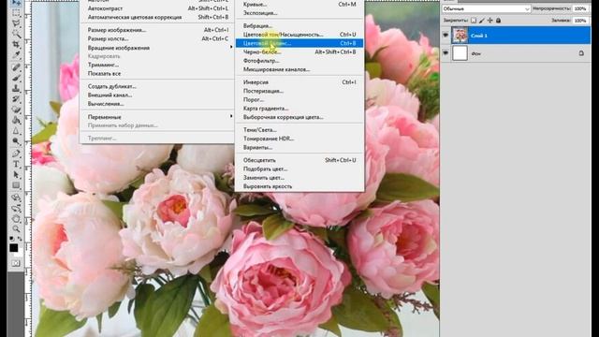Select the 3D Object Rotate tool

click(16, 198)
